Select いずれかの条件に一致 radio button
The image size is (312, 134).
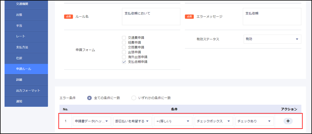(134, 98)
